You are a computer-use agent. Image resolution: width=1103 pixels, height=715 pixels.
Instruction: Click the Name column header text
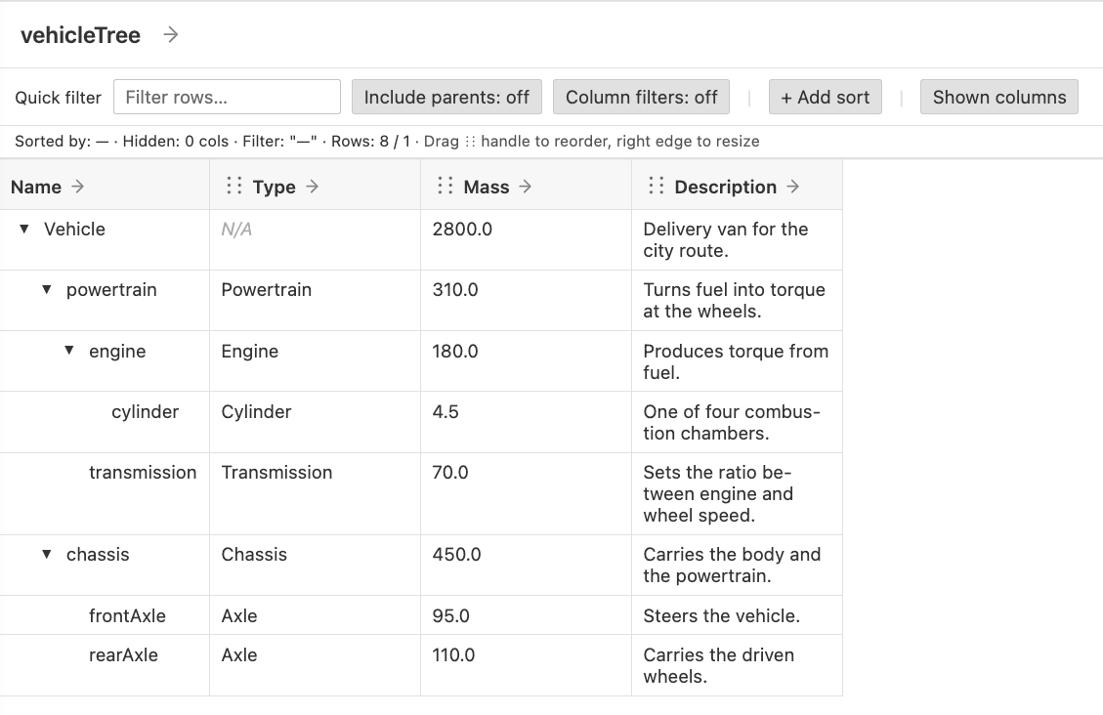(36, 187)
